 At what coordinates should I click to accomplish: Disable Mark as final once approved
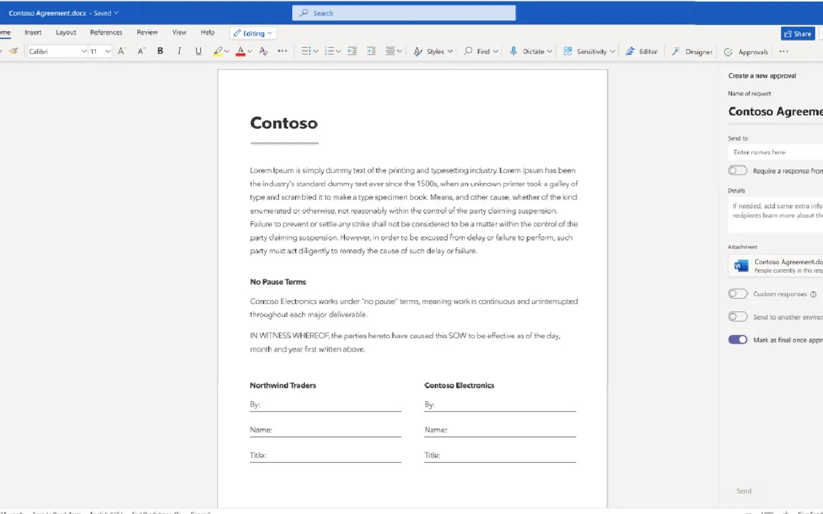point(737,340)
